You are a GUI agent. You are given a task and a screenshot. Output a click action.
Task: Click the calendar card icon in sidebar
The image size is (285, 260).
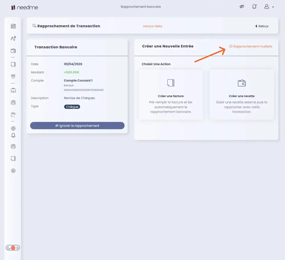13,115
